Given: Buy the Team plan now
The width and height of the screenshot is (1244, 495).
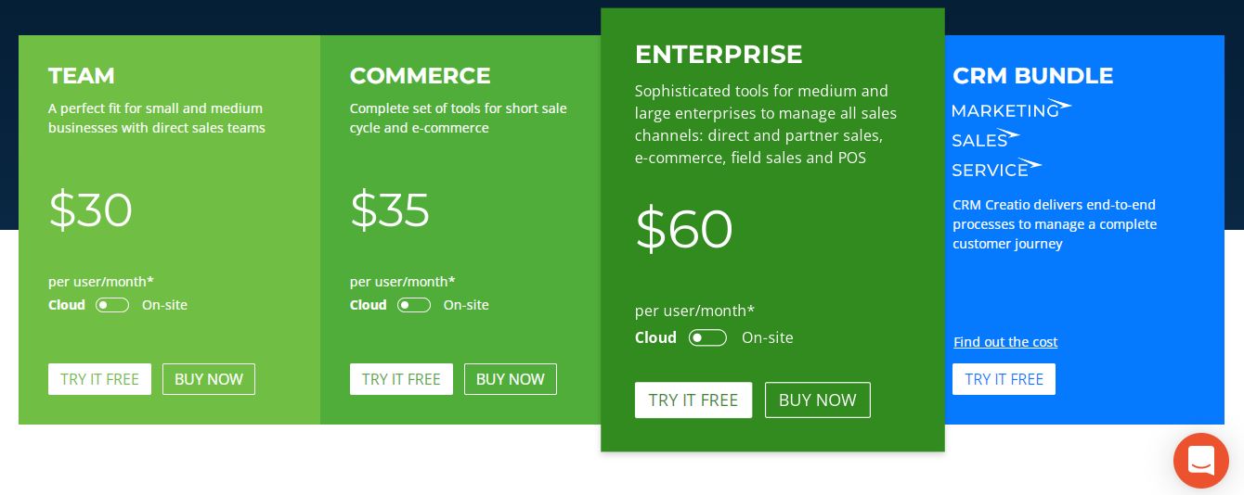Looking at the screenshot, I should tap(209, 379).
